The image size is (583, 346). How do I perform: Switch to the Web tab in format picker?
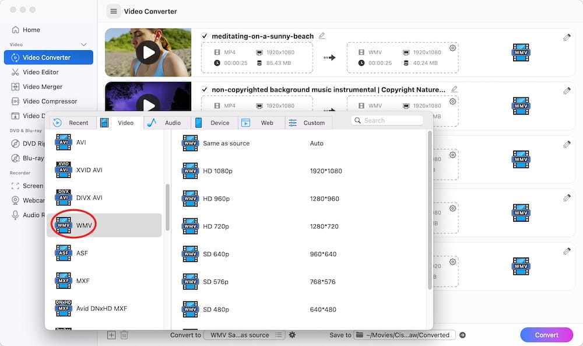point(262,123)
